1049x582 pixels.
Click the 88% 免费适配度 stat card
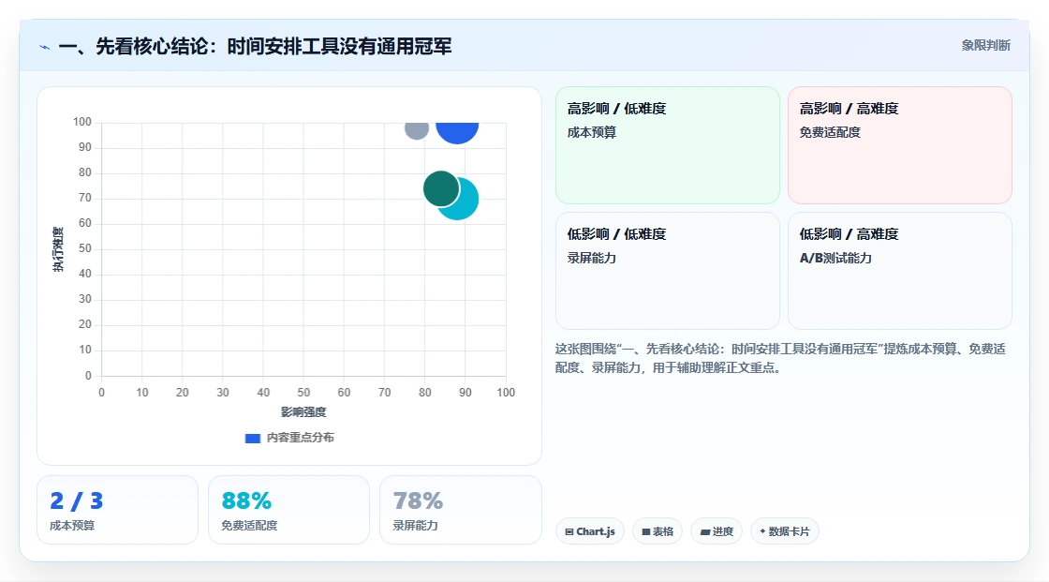coord(289,510)
